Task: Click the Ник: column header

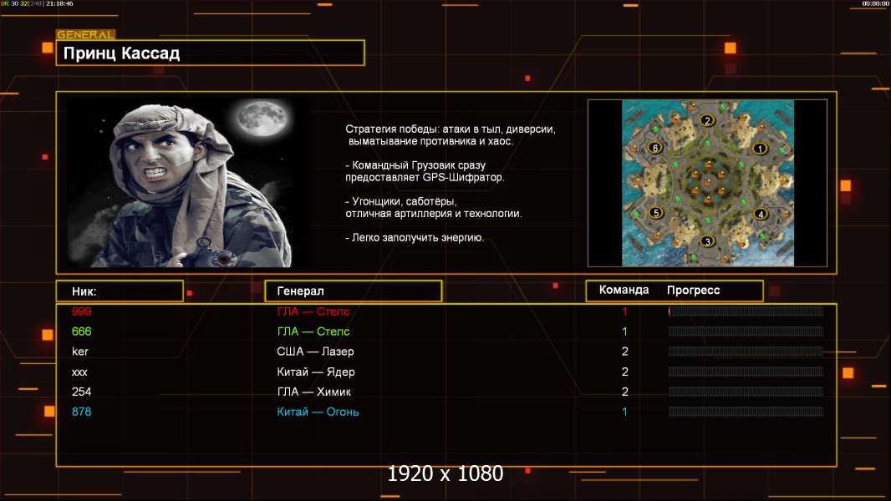Action: tap(119, 291)
